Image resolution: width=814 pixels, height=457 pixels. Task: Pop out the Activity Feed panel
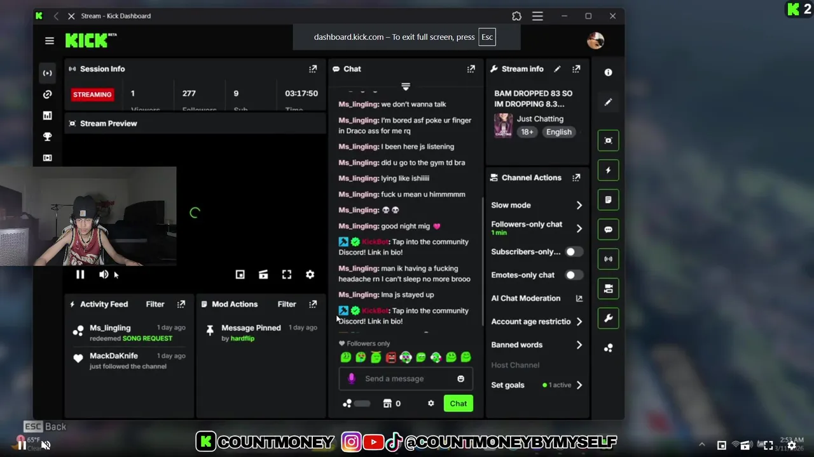tap(181, 304)
